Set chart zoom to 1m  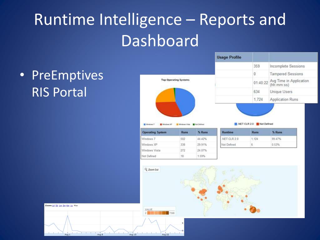tap(60, 206)
